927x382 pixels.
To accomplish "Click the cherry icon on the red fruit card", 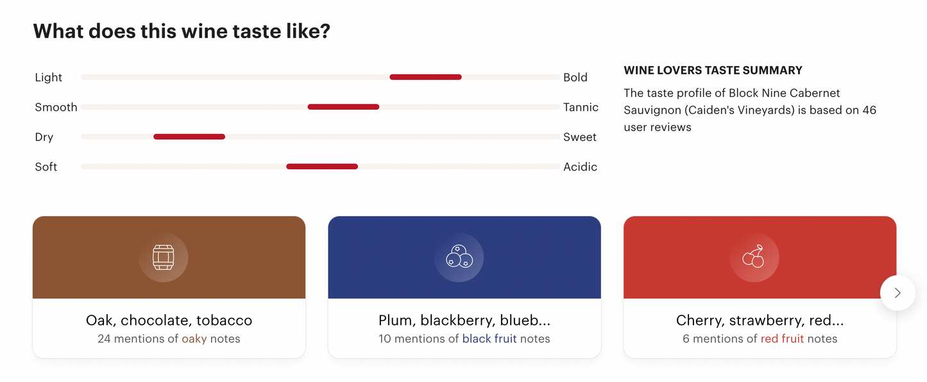I will 754,257.
